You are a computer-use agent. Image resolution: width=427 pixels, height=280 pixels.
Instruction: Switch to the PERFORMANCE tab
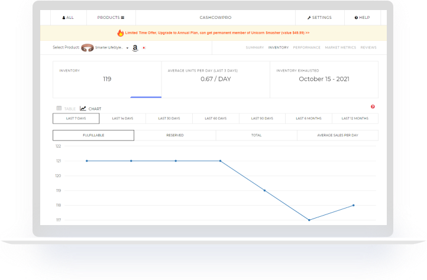(306, 47)
